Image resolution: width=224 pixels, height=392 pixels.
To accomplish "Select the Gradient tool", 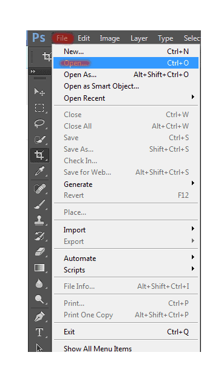I will 39,268.
